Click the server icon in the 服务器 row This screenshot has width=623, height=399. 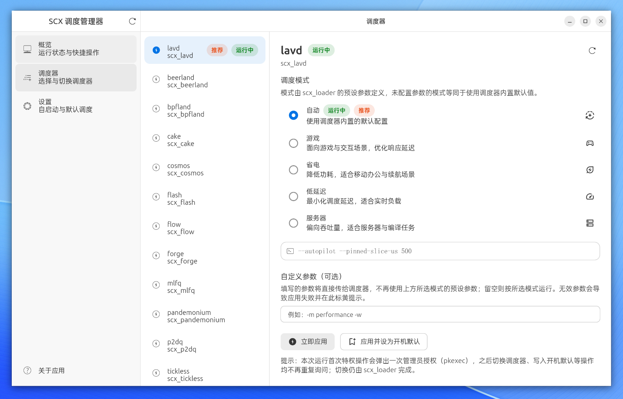(x=590, y=223)
